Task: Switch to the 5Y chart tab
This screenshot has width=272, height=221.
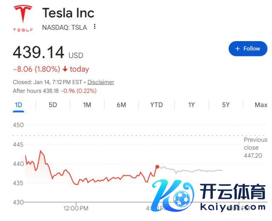Action: click(226, 105)
